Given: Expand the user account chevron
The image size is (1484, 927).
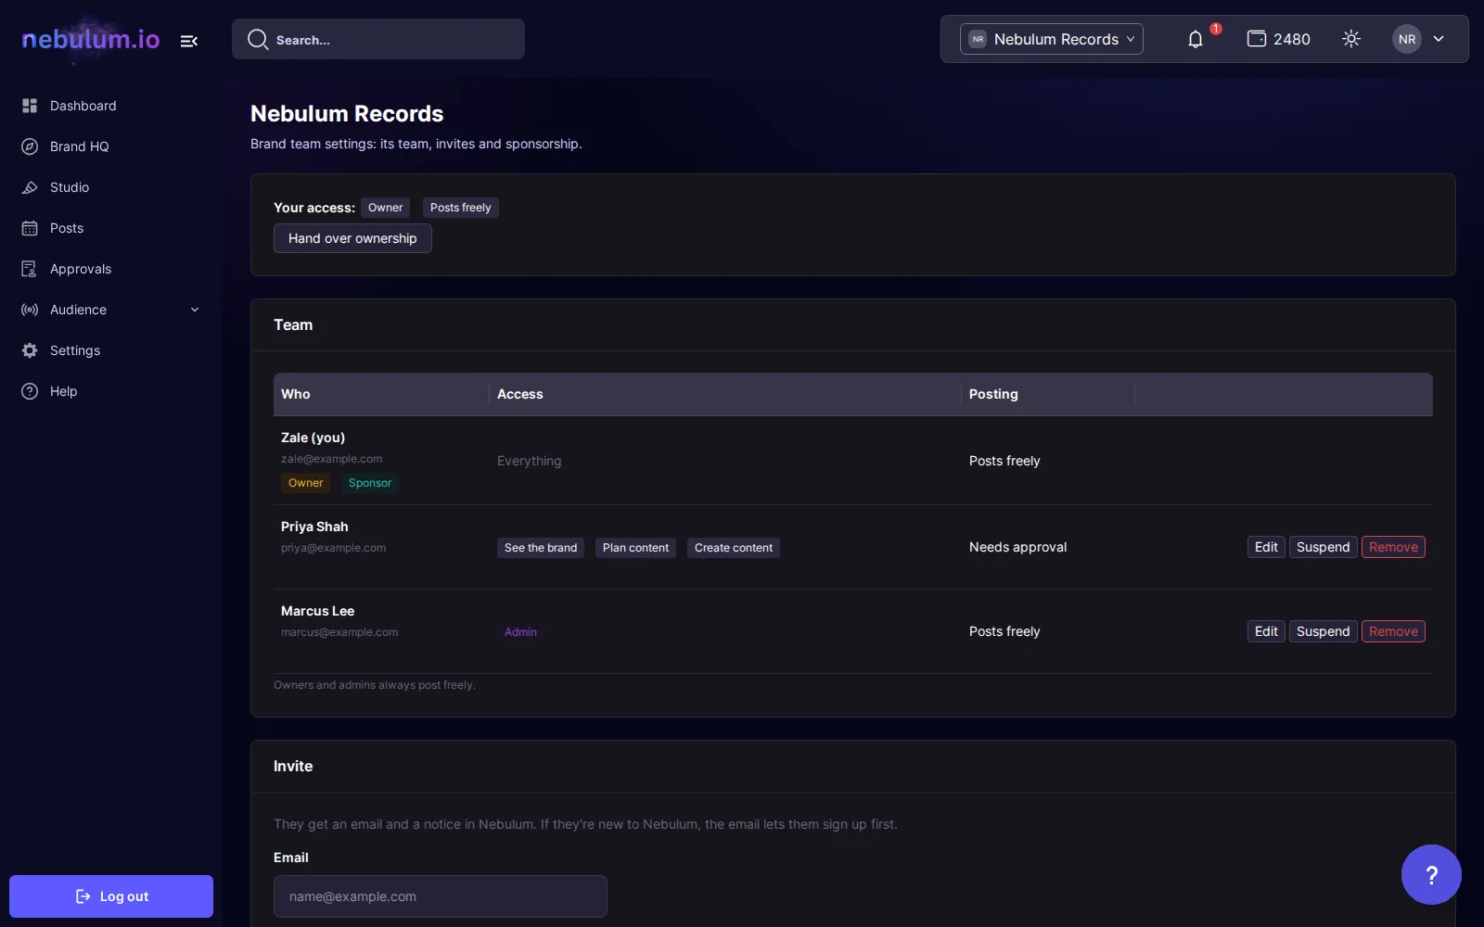Looking at the screenshot, I should tap(1439, 39).
